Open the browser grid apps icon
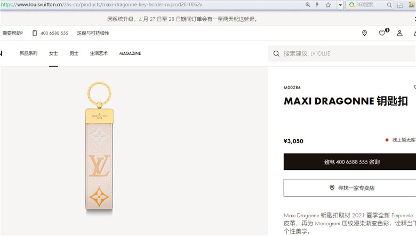This screenshot has width=416, height=236. [x=400, y=5]
